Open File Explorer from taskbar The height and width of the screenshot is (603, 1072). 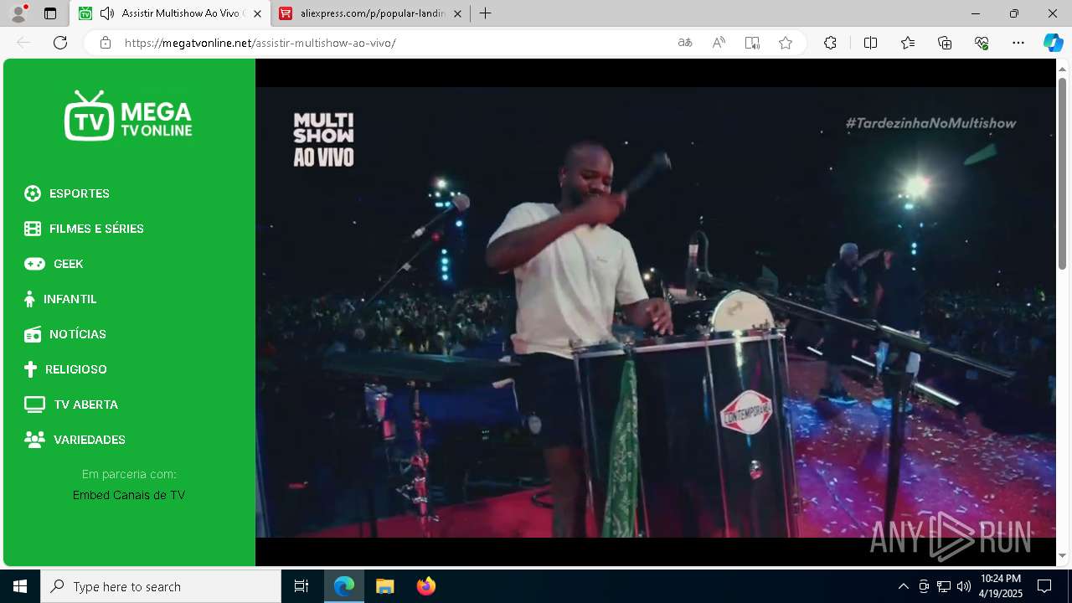point(384,586)
